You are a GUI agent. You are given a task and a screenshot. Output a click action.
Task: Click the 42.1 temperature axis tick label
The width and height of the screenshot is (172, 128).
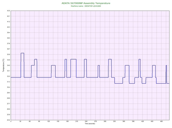pyautogui.click(x=8, y=16)
